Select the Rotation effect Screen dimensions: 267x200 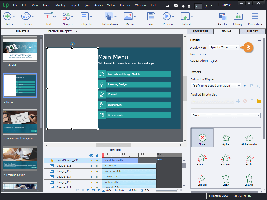(x=226, y=160)
